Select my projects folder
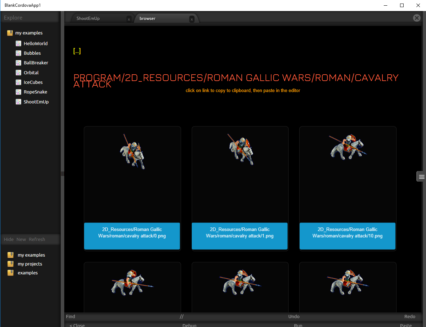Screen dimensions: 426x327 tap(30, 264)
